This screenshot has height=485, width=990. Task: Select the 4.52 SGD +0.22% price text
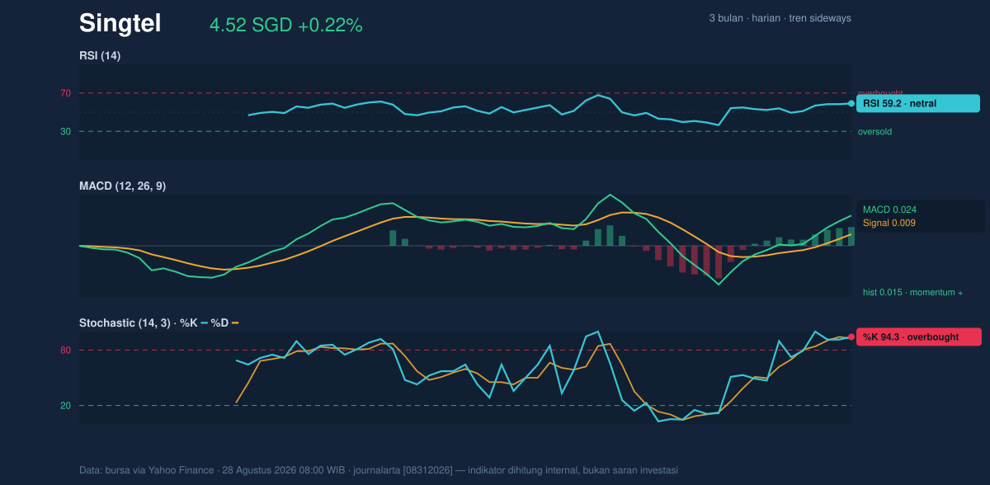[286, 26]
